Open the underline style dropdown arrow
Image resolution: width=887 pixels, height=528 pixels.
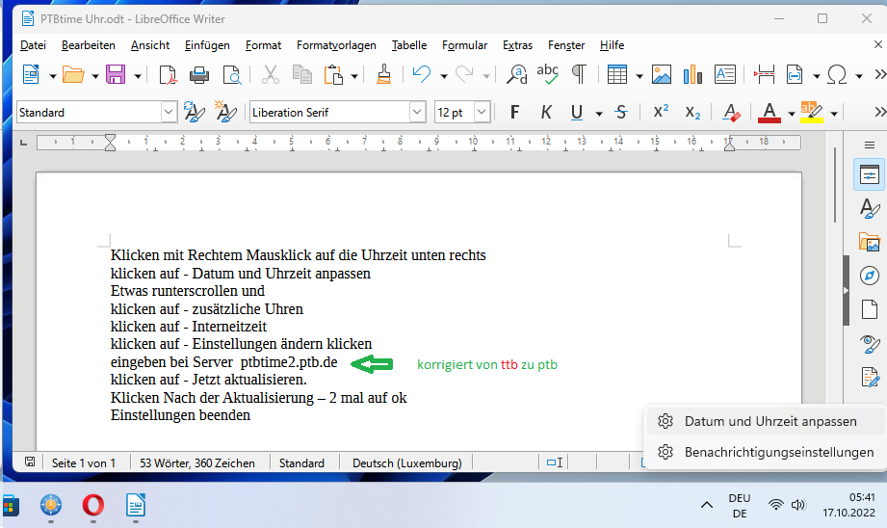tap(598, 114)
